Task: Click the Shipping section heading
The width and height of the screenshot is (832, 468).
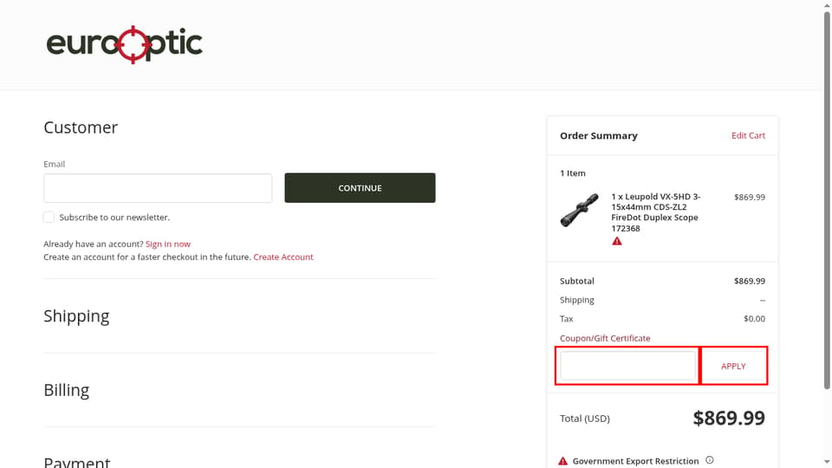Action: point(76,315)
